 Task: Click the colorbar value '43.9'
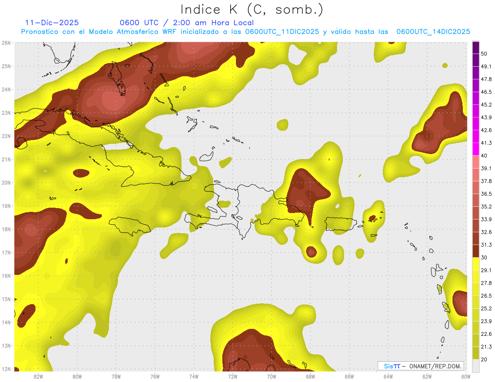tap(486, 117)
